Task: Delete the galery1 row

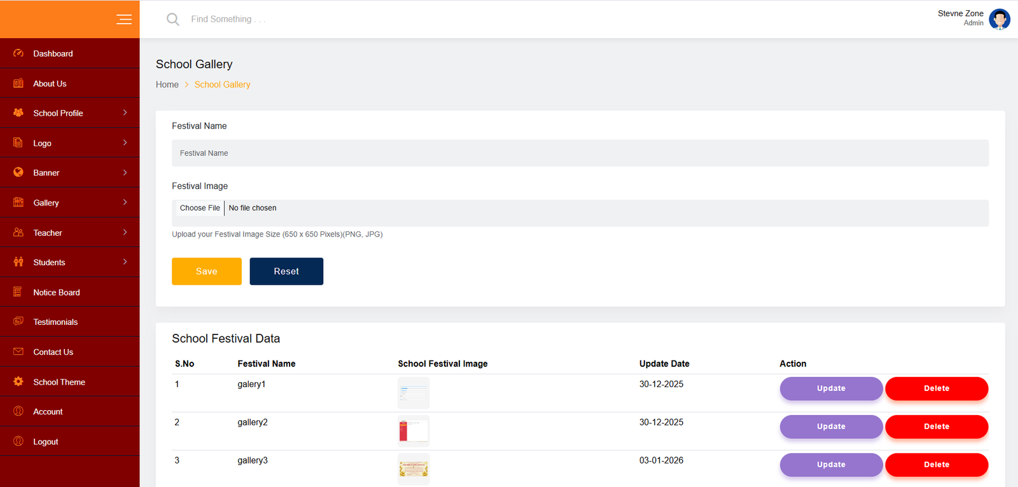Action: tap(937, 388)
